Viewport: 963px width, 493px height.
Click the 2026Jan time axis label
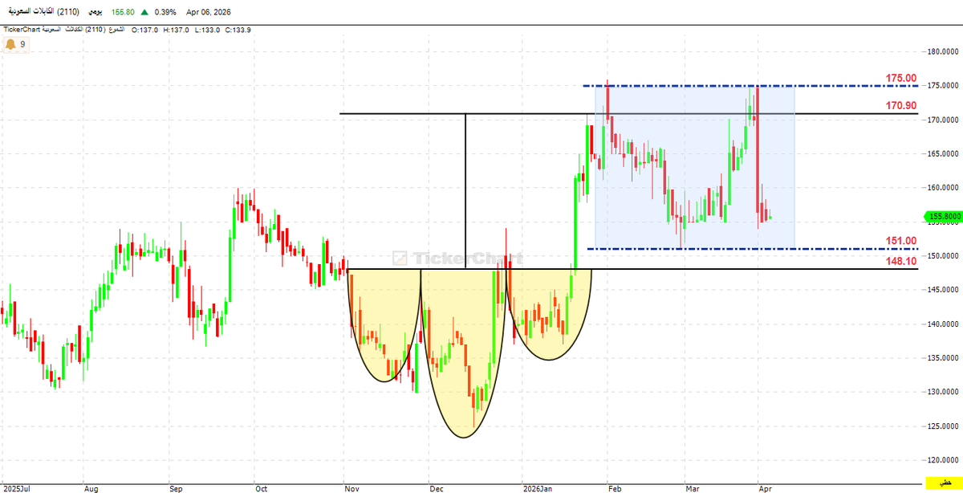pos(538,487)
